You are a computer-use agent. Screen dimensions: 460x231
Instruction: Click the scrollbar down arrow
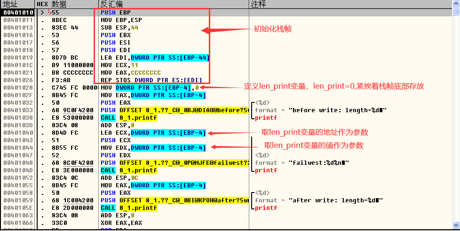[456, 225]
